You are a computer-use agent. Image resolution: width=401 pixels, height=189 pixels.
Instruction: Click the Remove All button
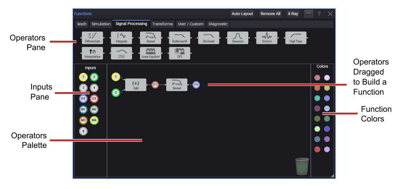(270, 14)
